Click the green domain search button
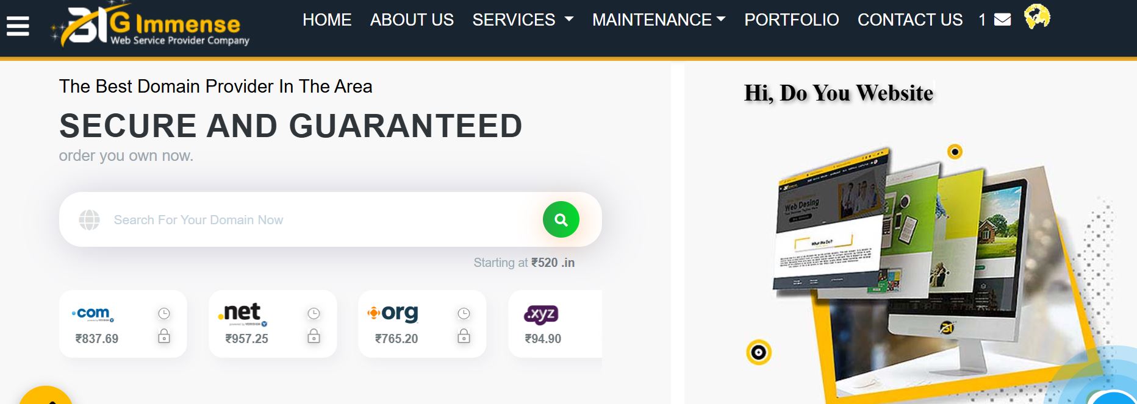The image size is (1137, 404). [561, 219]
